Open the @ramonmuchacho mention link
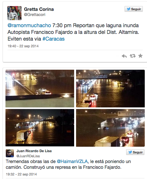The width and height of the screenshot is (147, 179). click(29, 25)
